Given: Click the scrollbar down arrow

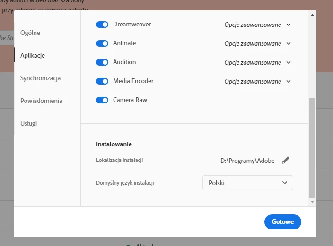Looking at the screenshot, I should [312, 202].
